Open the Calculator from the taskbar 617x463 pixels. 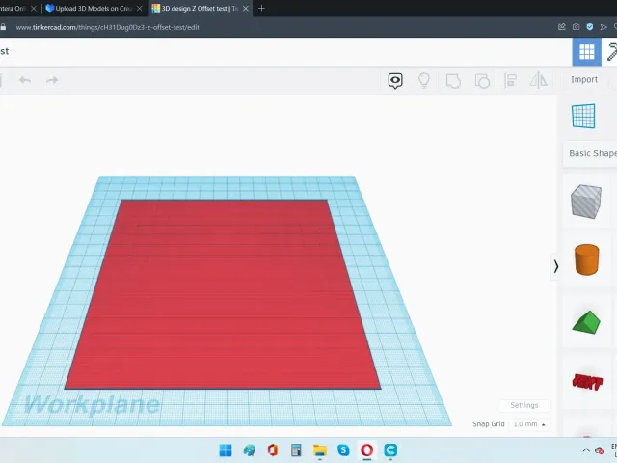tap(296, 450)
